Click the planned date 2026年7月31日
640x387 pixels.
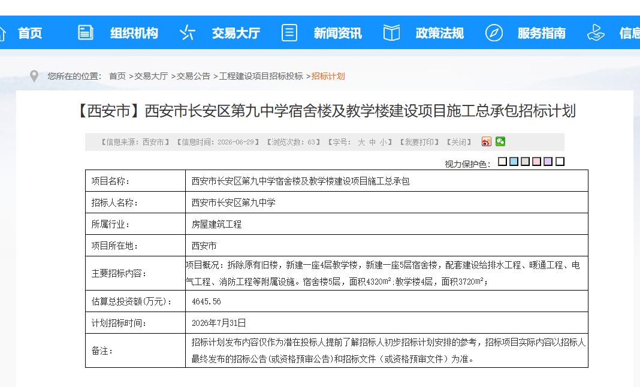pyautogui.click(x=219, y=323)
